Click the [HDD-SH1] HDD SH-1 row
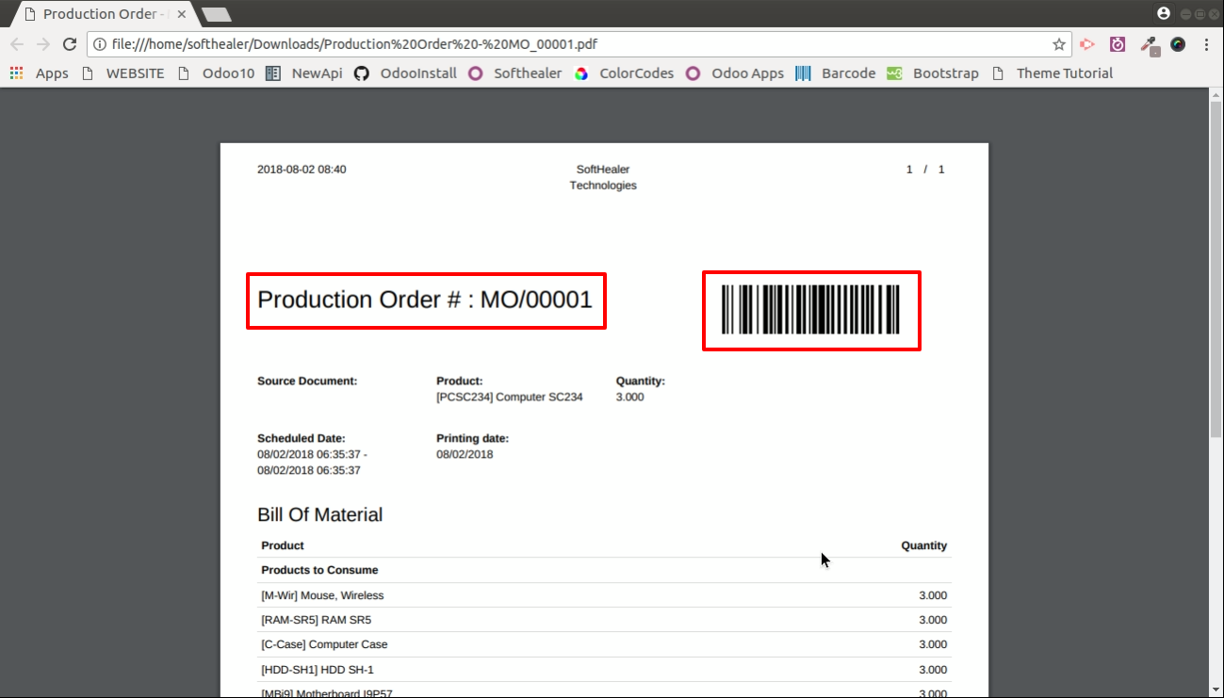The image size is (1224, 698). [x=604, y=670]
